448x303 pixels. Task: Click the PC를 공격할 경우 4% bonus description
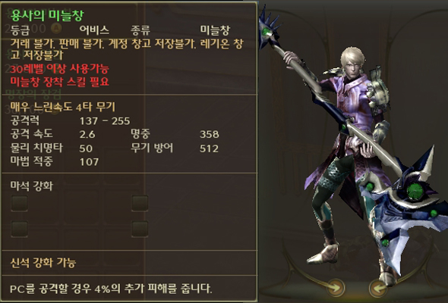click(111, 289)
